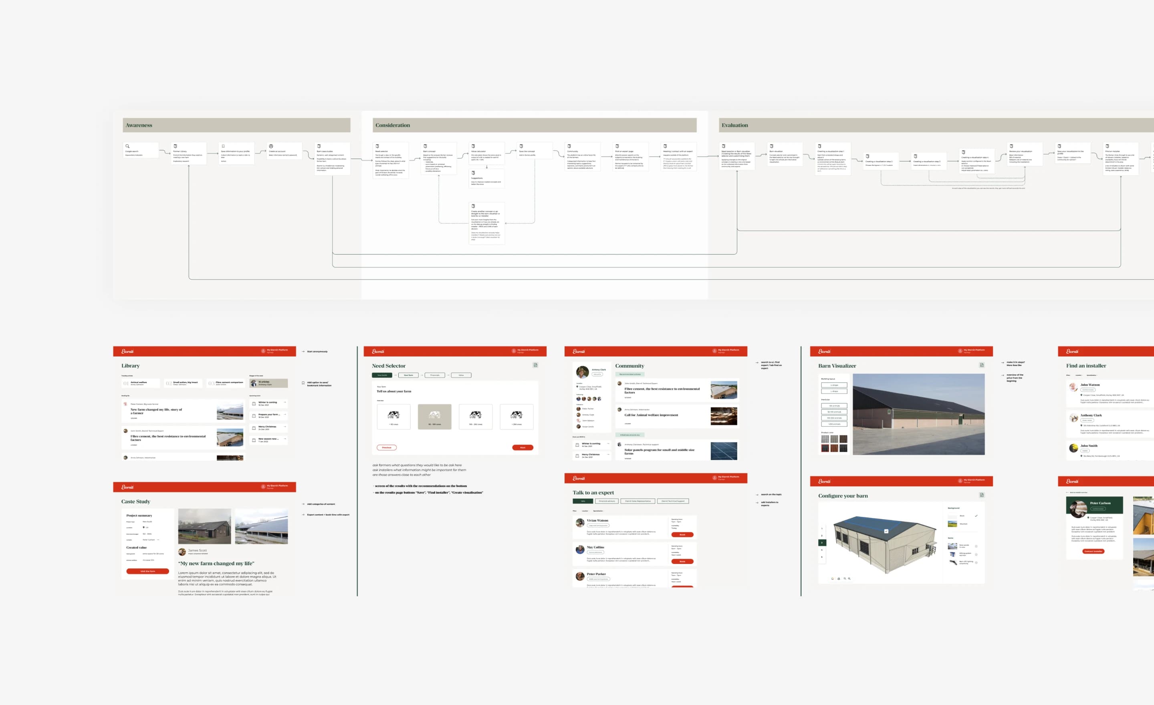1154x705 pixels.
Task: Click the calendar icon of New season event
Action: click(x=254, y=441)
